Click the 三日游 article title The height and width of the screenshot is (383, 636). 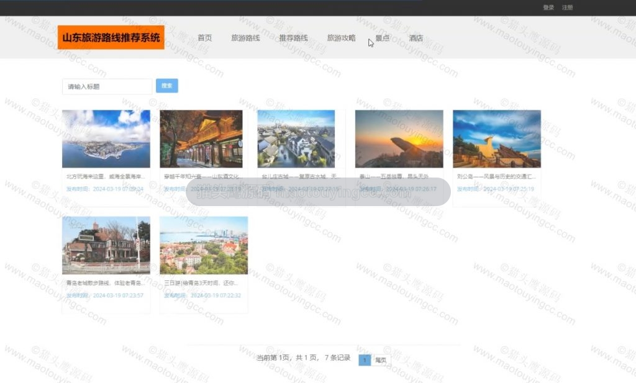[201, 283]
